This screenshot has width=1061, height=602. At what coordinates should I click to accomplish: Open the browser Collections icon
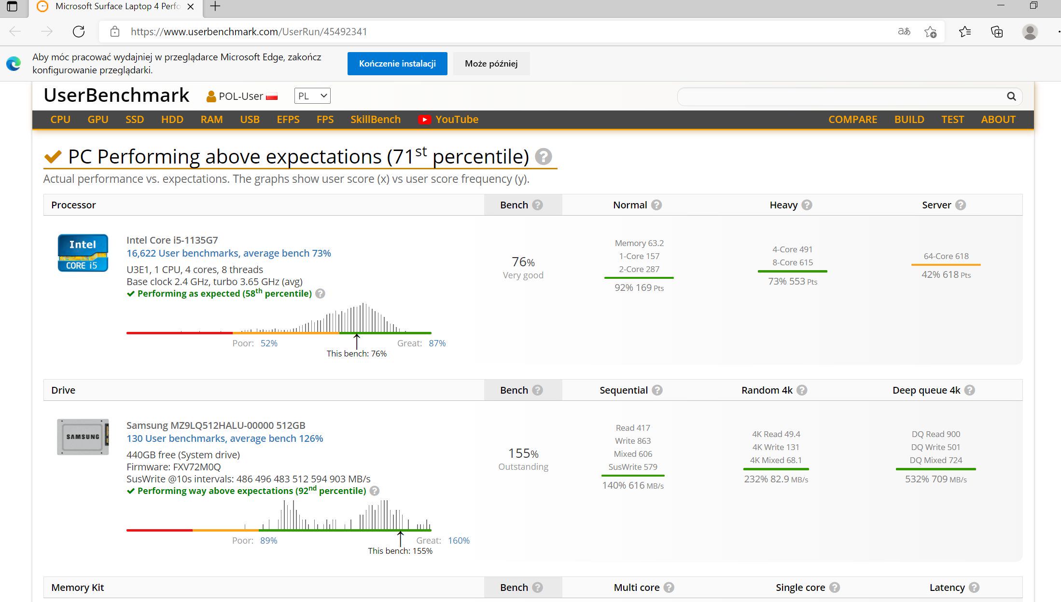pyautogui.click(x=997, y=32)
